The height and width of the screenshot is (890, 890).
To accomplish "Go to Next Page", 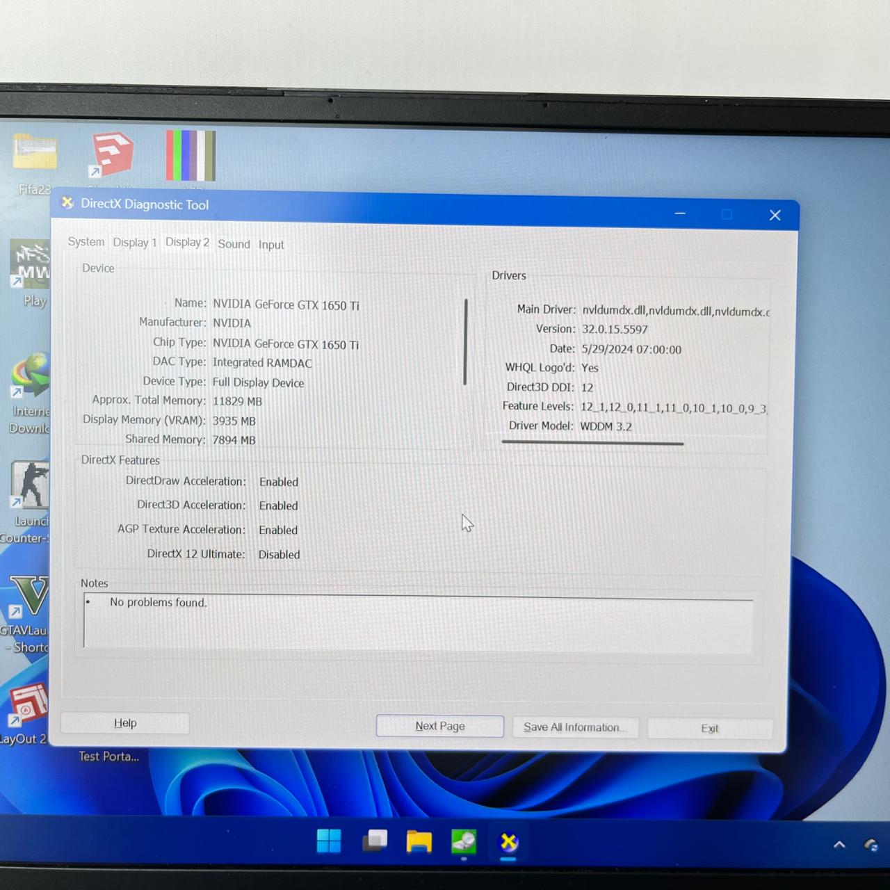I will click(440, 726).
